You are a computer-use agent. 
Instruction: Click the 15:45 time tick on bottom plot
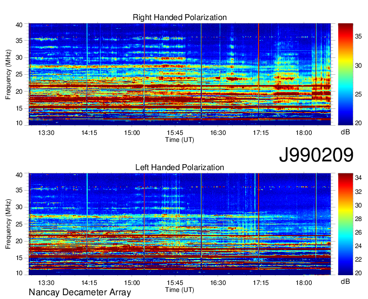click(175, 283)
